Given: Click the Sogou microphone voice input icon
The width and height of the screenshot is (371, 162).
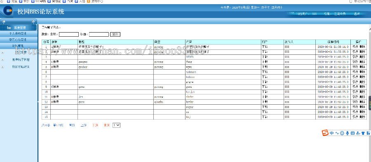Looking at the screenshot, I should click(348, 133).
